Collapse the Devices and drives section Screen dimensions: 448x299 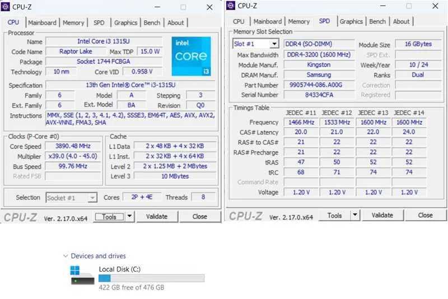[66, 256]
